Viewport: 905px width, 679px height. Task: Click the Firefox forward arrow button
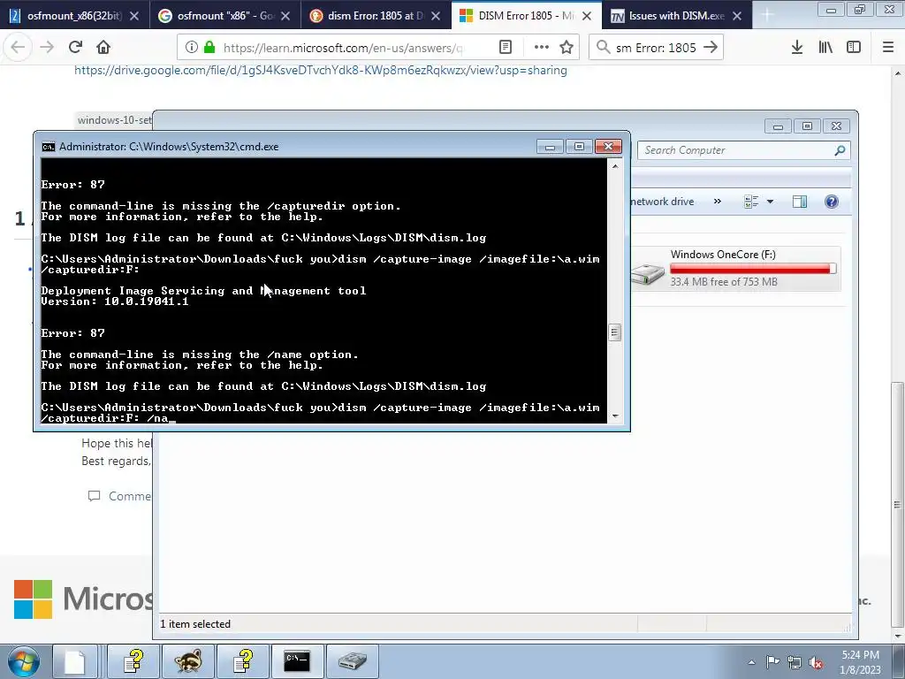click(x=47, y=48)
